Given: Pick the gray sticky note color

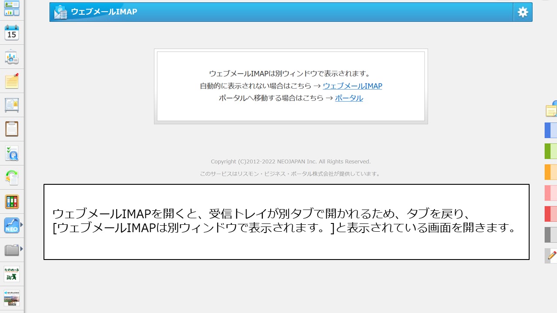Looking at the screenshot, I should point(551,235).
